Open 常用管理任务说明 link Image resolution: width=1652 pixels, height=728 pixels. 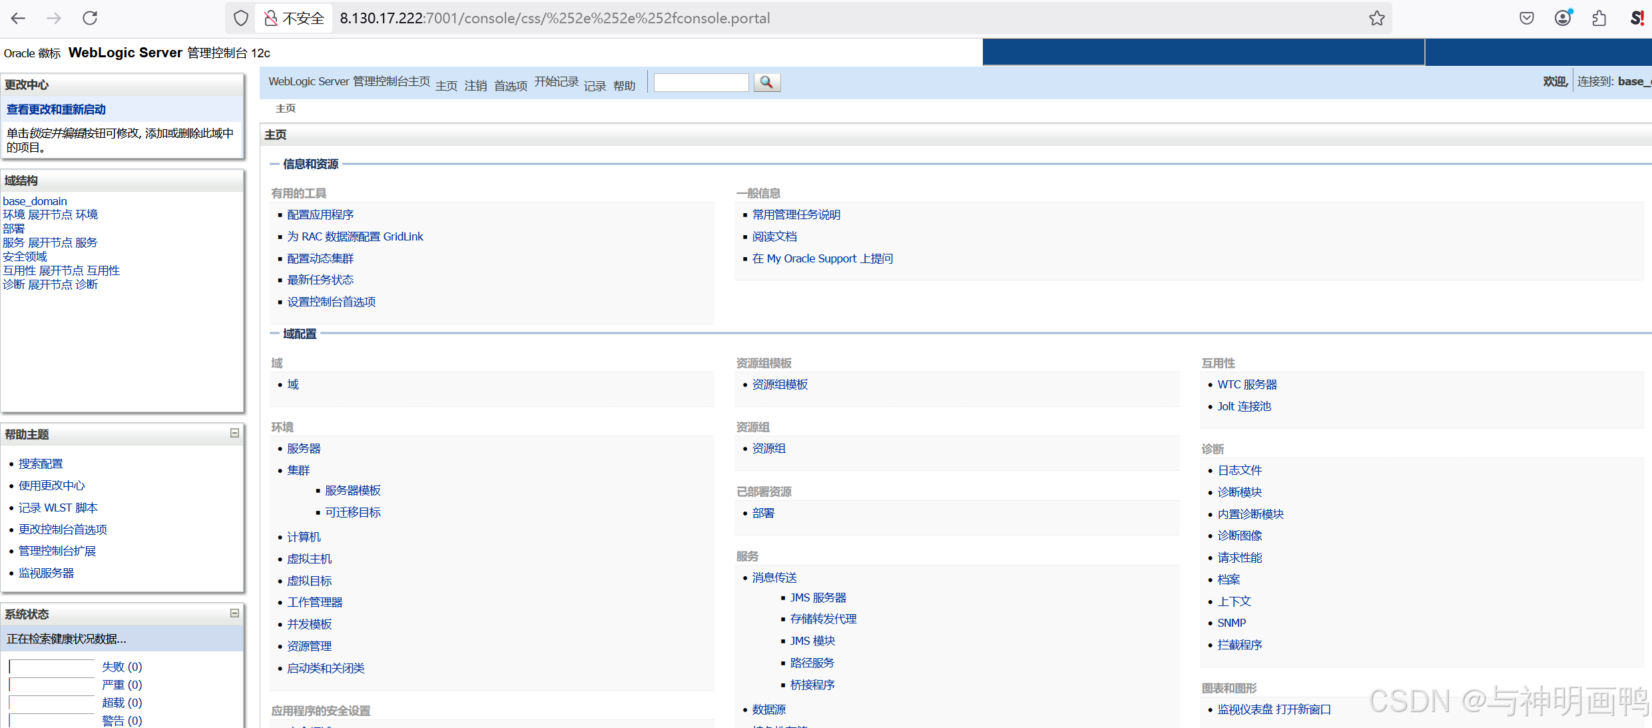796,214
